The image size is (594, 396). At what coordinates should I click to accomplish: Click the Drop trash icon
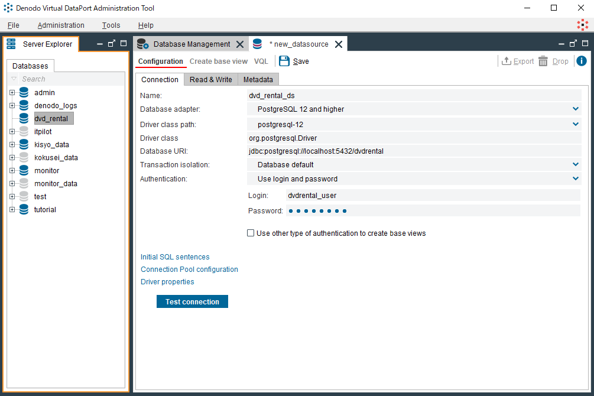point(543,61)
